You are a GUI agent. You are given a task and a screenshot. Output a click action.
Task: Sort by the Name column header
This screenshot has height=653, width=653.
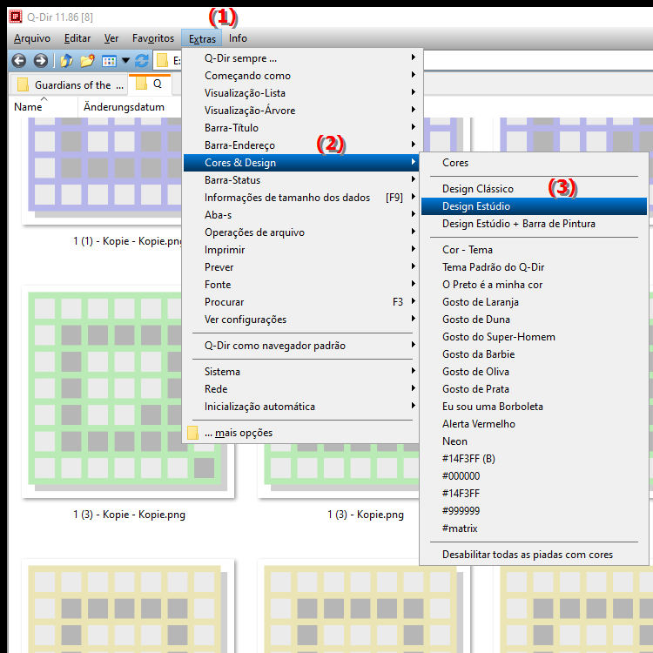[x=44, y=107]
